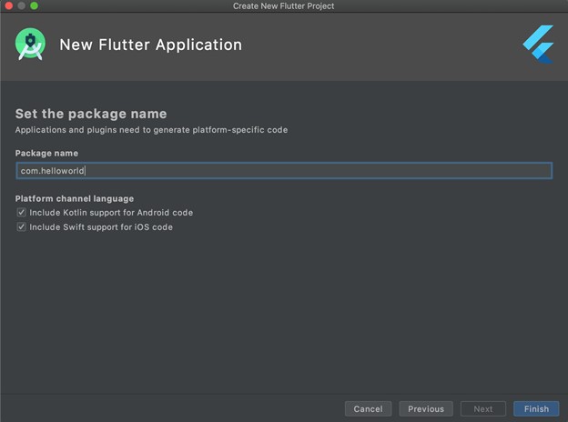Click the 'Set the package name' heading
Image resolution: width=568 pixels, height=422 pixels.
91,114
